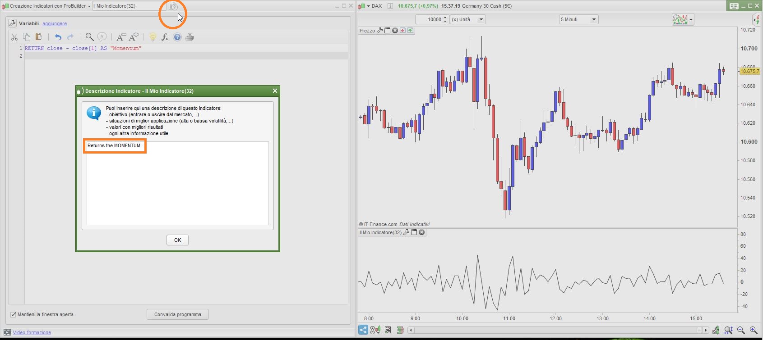Image resolution: width=763 pixels, height=340 pixels.
Task: Decrease the editor font size
Action: (x=121, y=37)
